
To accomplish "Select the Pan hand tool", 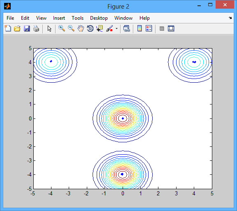I will tap(81, 28).
